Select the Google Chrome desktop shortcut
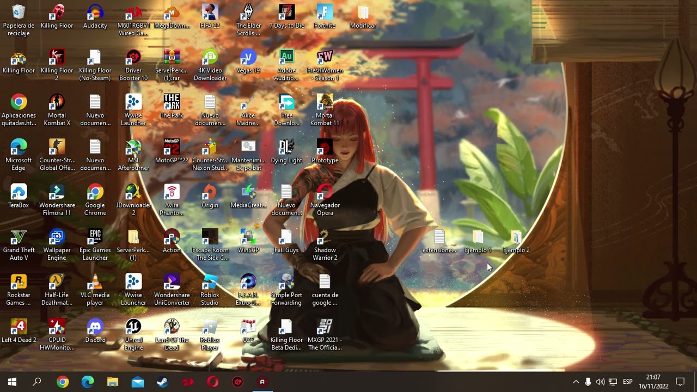 (95, 200)
